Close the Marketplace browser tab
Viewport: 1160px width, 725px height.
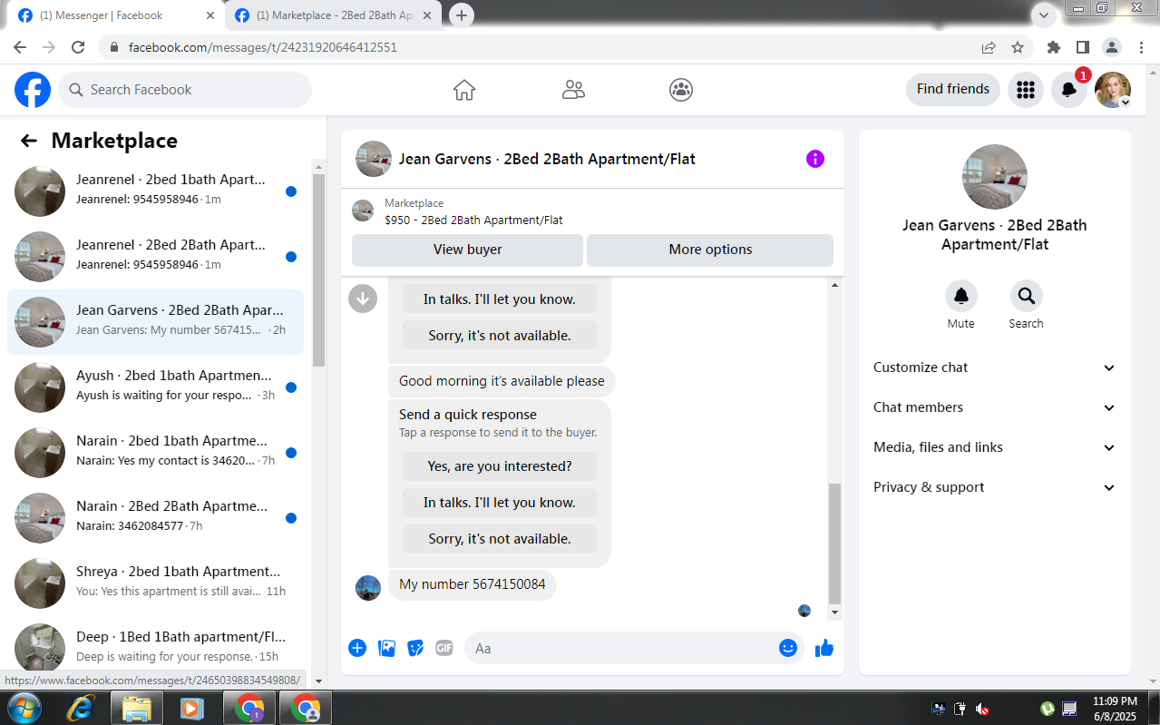(x=427, y=15)
